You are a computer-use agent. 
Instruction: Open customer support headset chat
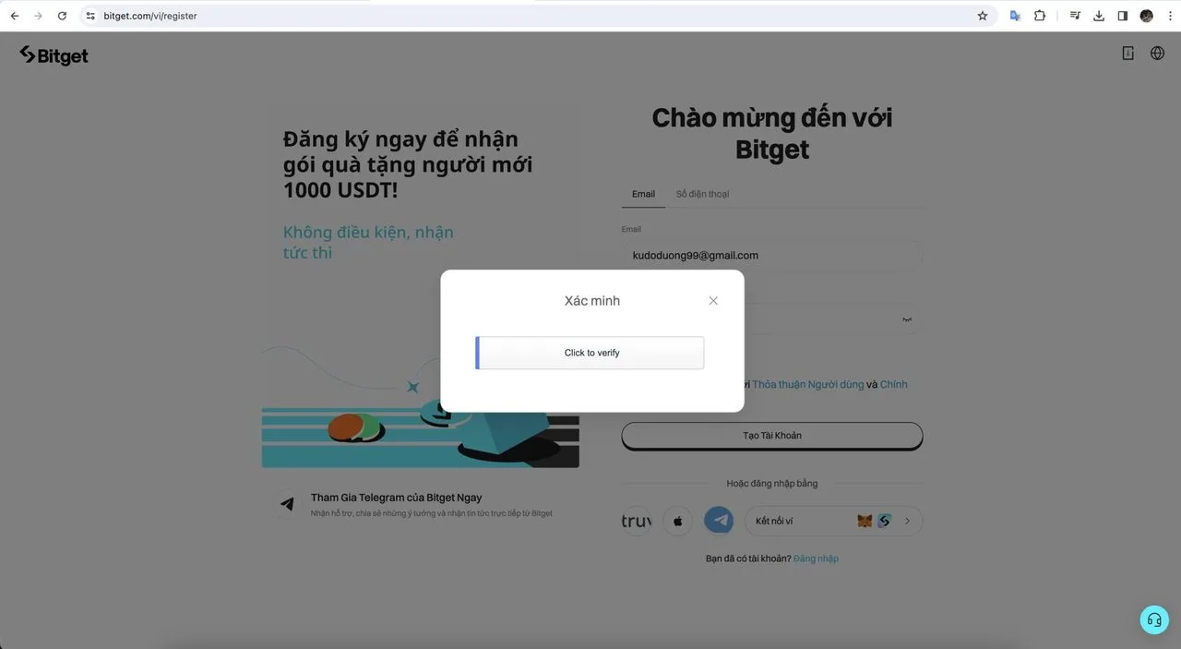point(1154,619)
